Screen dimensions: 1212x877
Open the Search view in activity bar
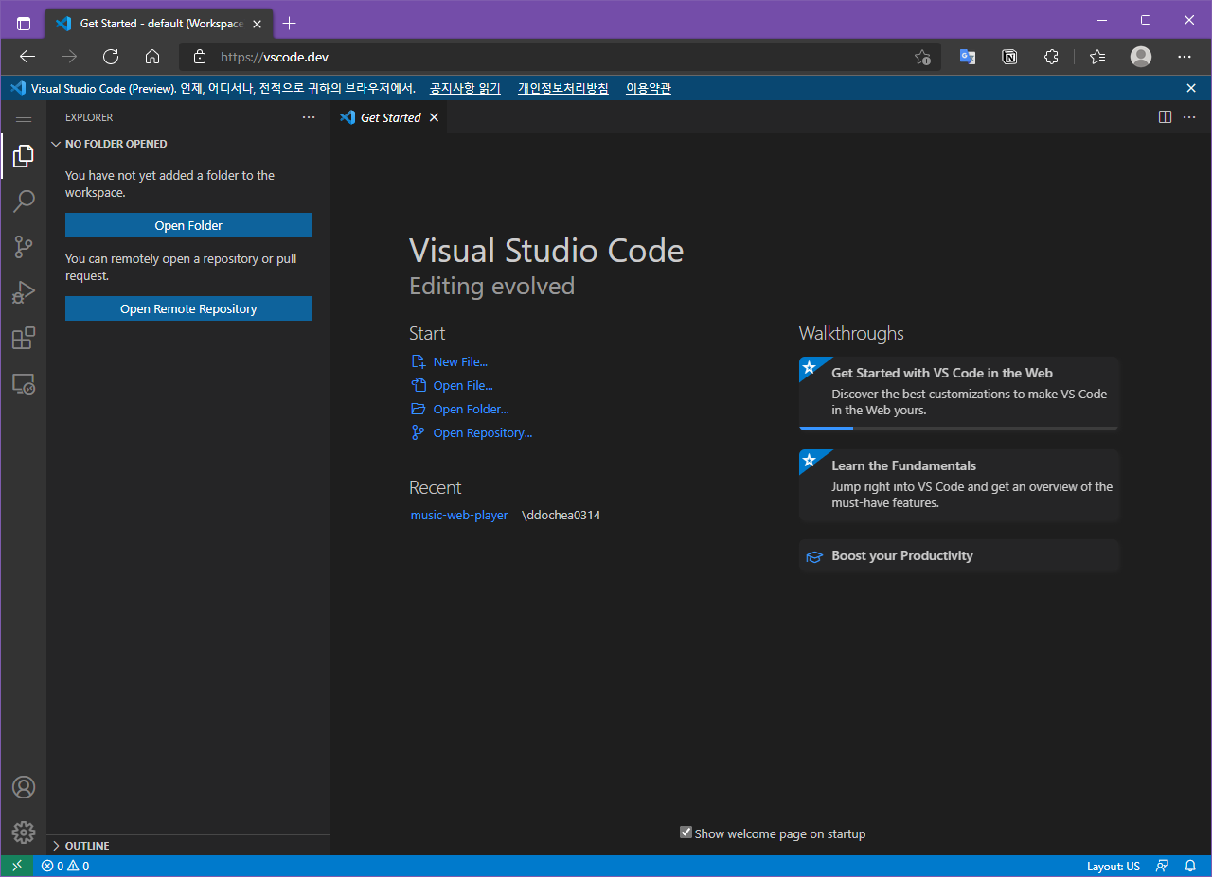[x=24, y=202]
